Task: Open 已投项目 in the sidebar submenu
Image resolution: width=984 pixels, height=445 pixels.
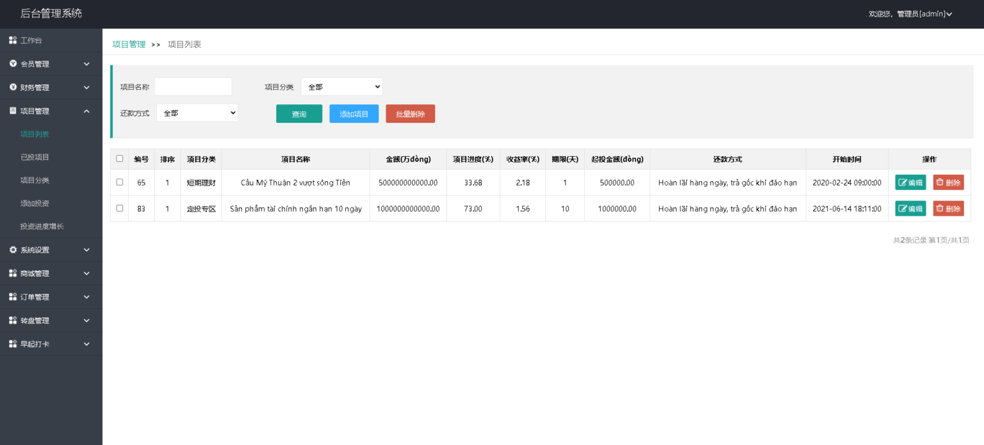Action: click(35, 157)
